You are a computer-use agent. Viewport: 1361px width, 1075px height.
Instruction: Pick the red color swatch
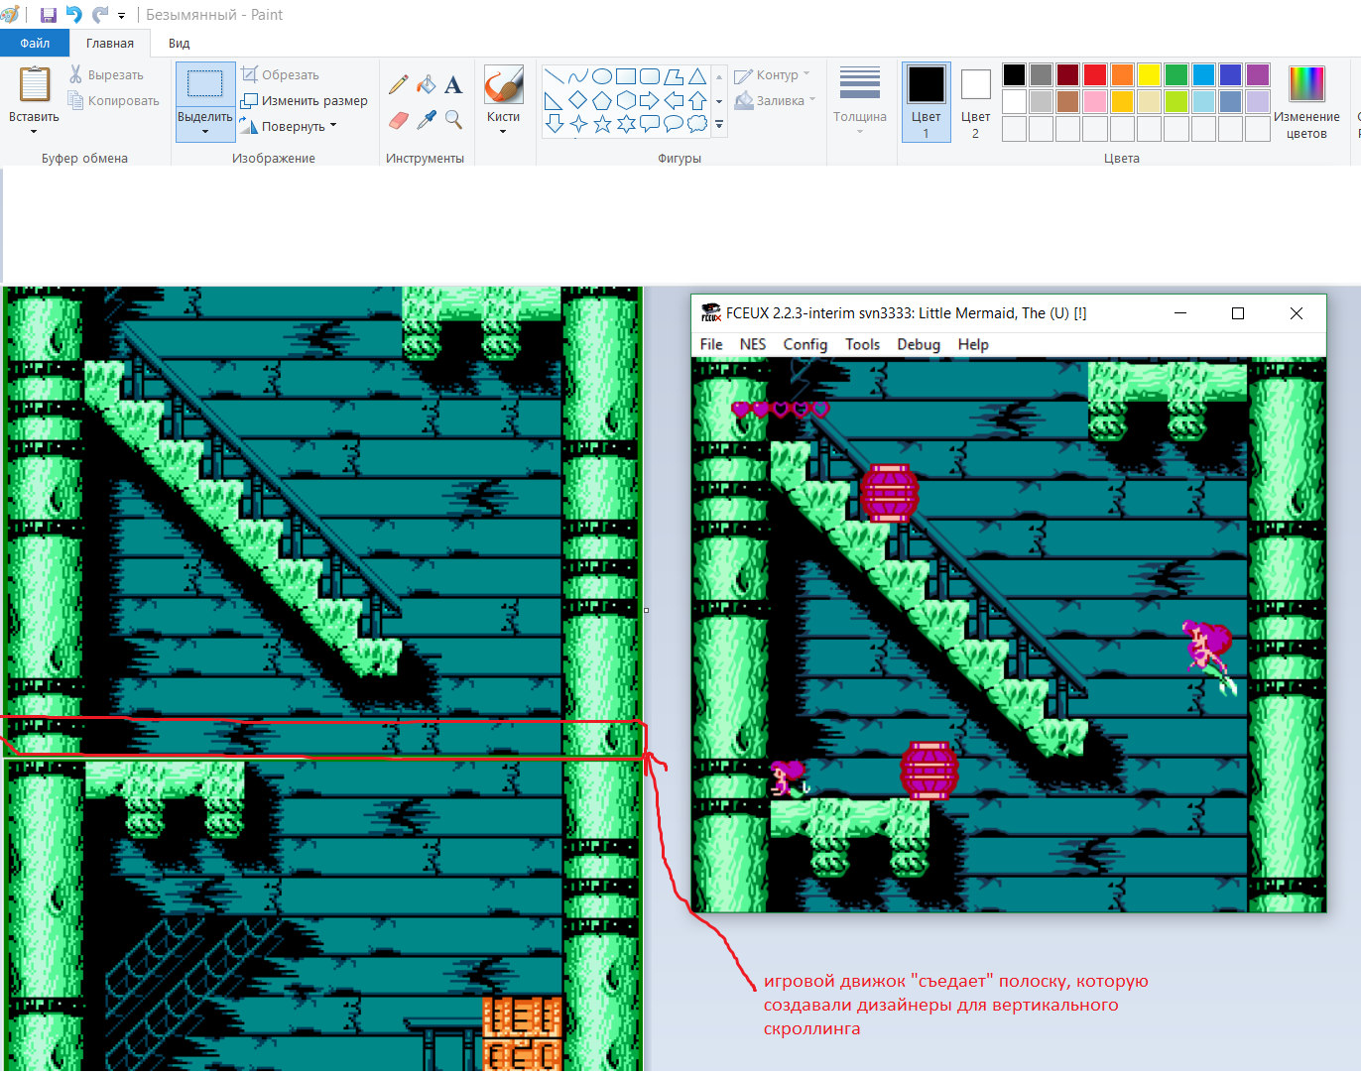[x=1095, y=74]
